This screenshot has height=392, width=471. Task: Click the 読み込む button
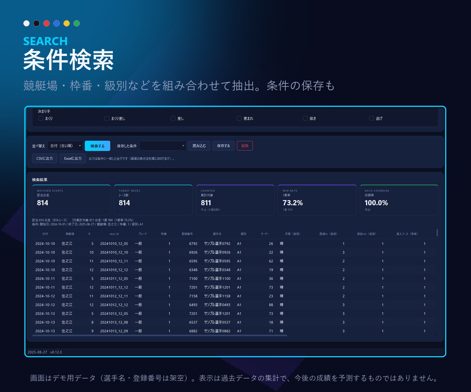(199, 146)
